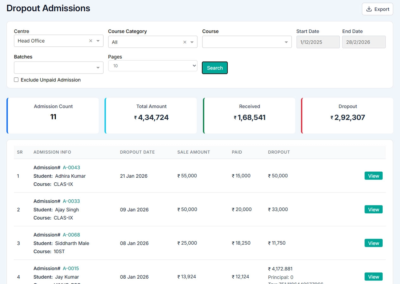Open admission link A-0015

tap(71, 269)
